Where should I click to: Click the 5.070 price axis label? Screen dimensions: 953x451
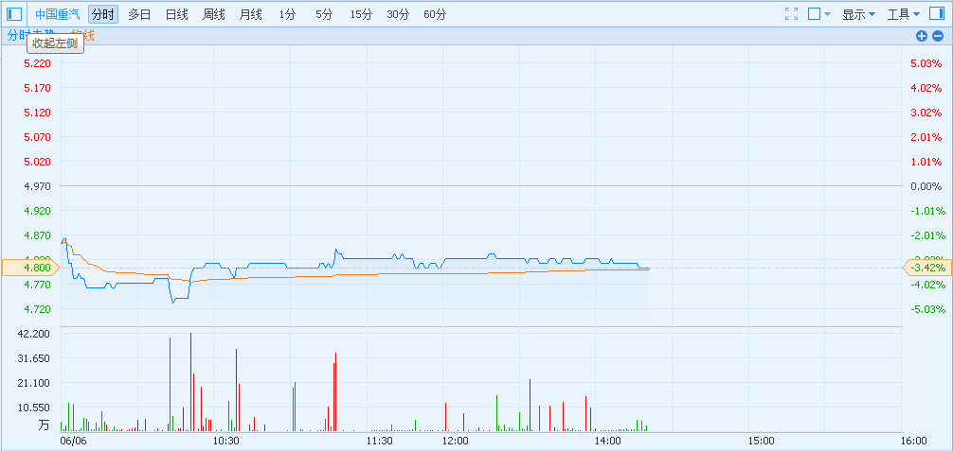pos(38,136)
